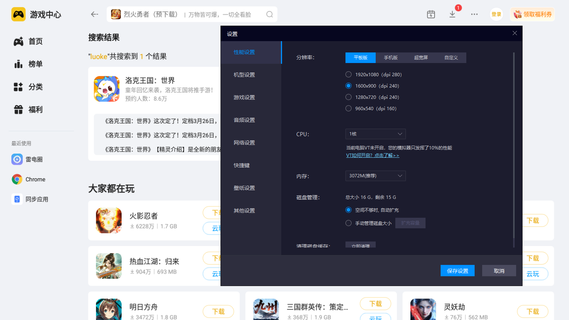
Task: Click the search magnifier icon
Action: [x=269, y=14]
